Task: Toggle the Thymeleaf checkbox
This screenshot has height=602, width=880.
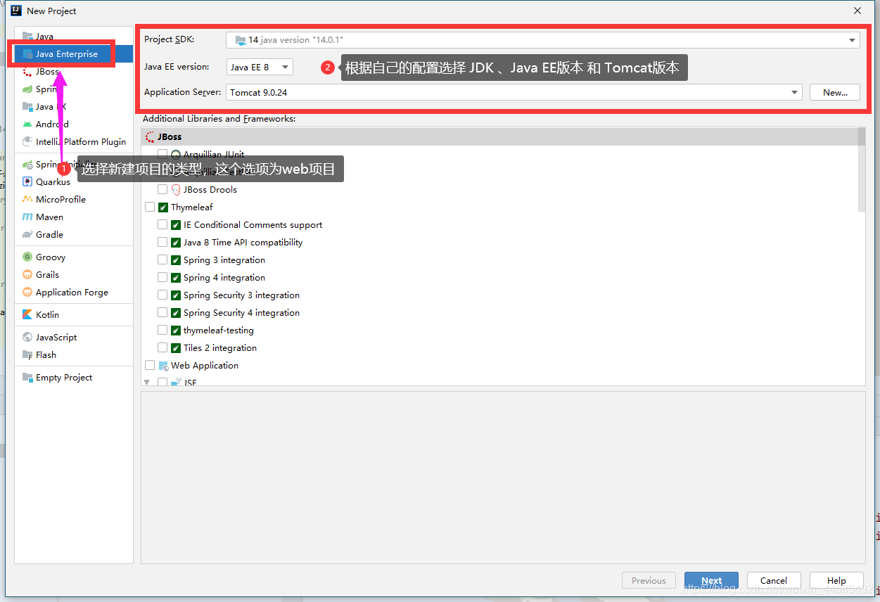Action: pyautogui.click(x=150, y=207)
